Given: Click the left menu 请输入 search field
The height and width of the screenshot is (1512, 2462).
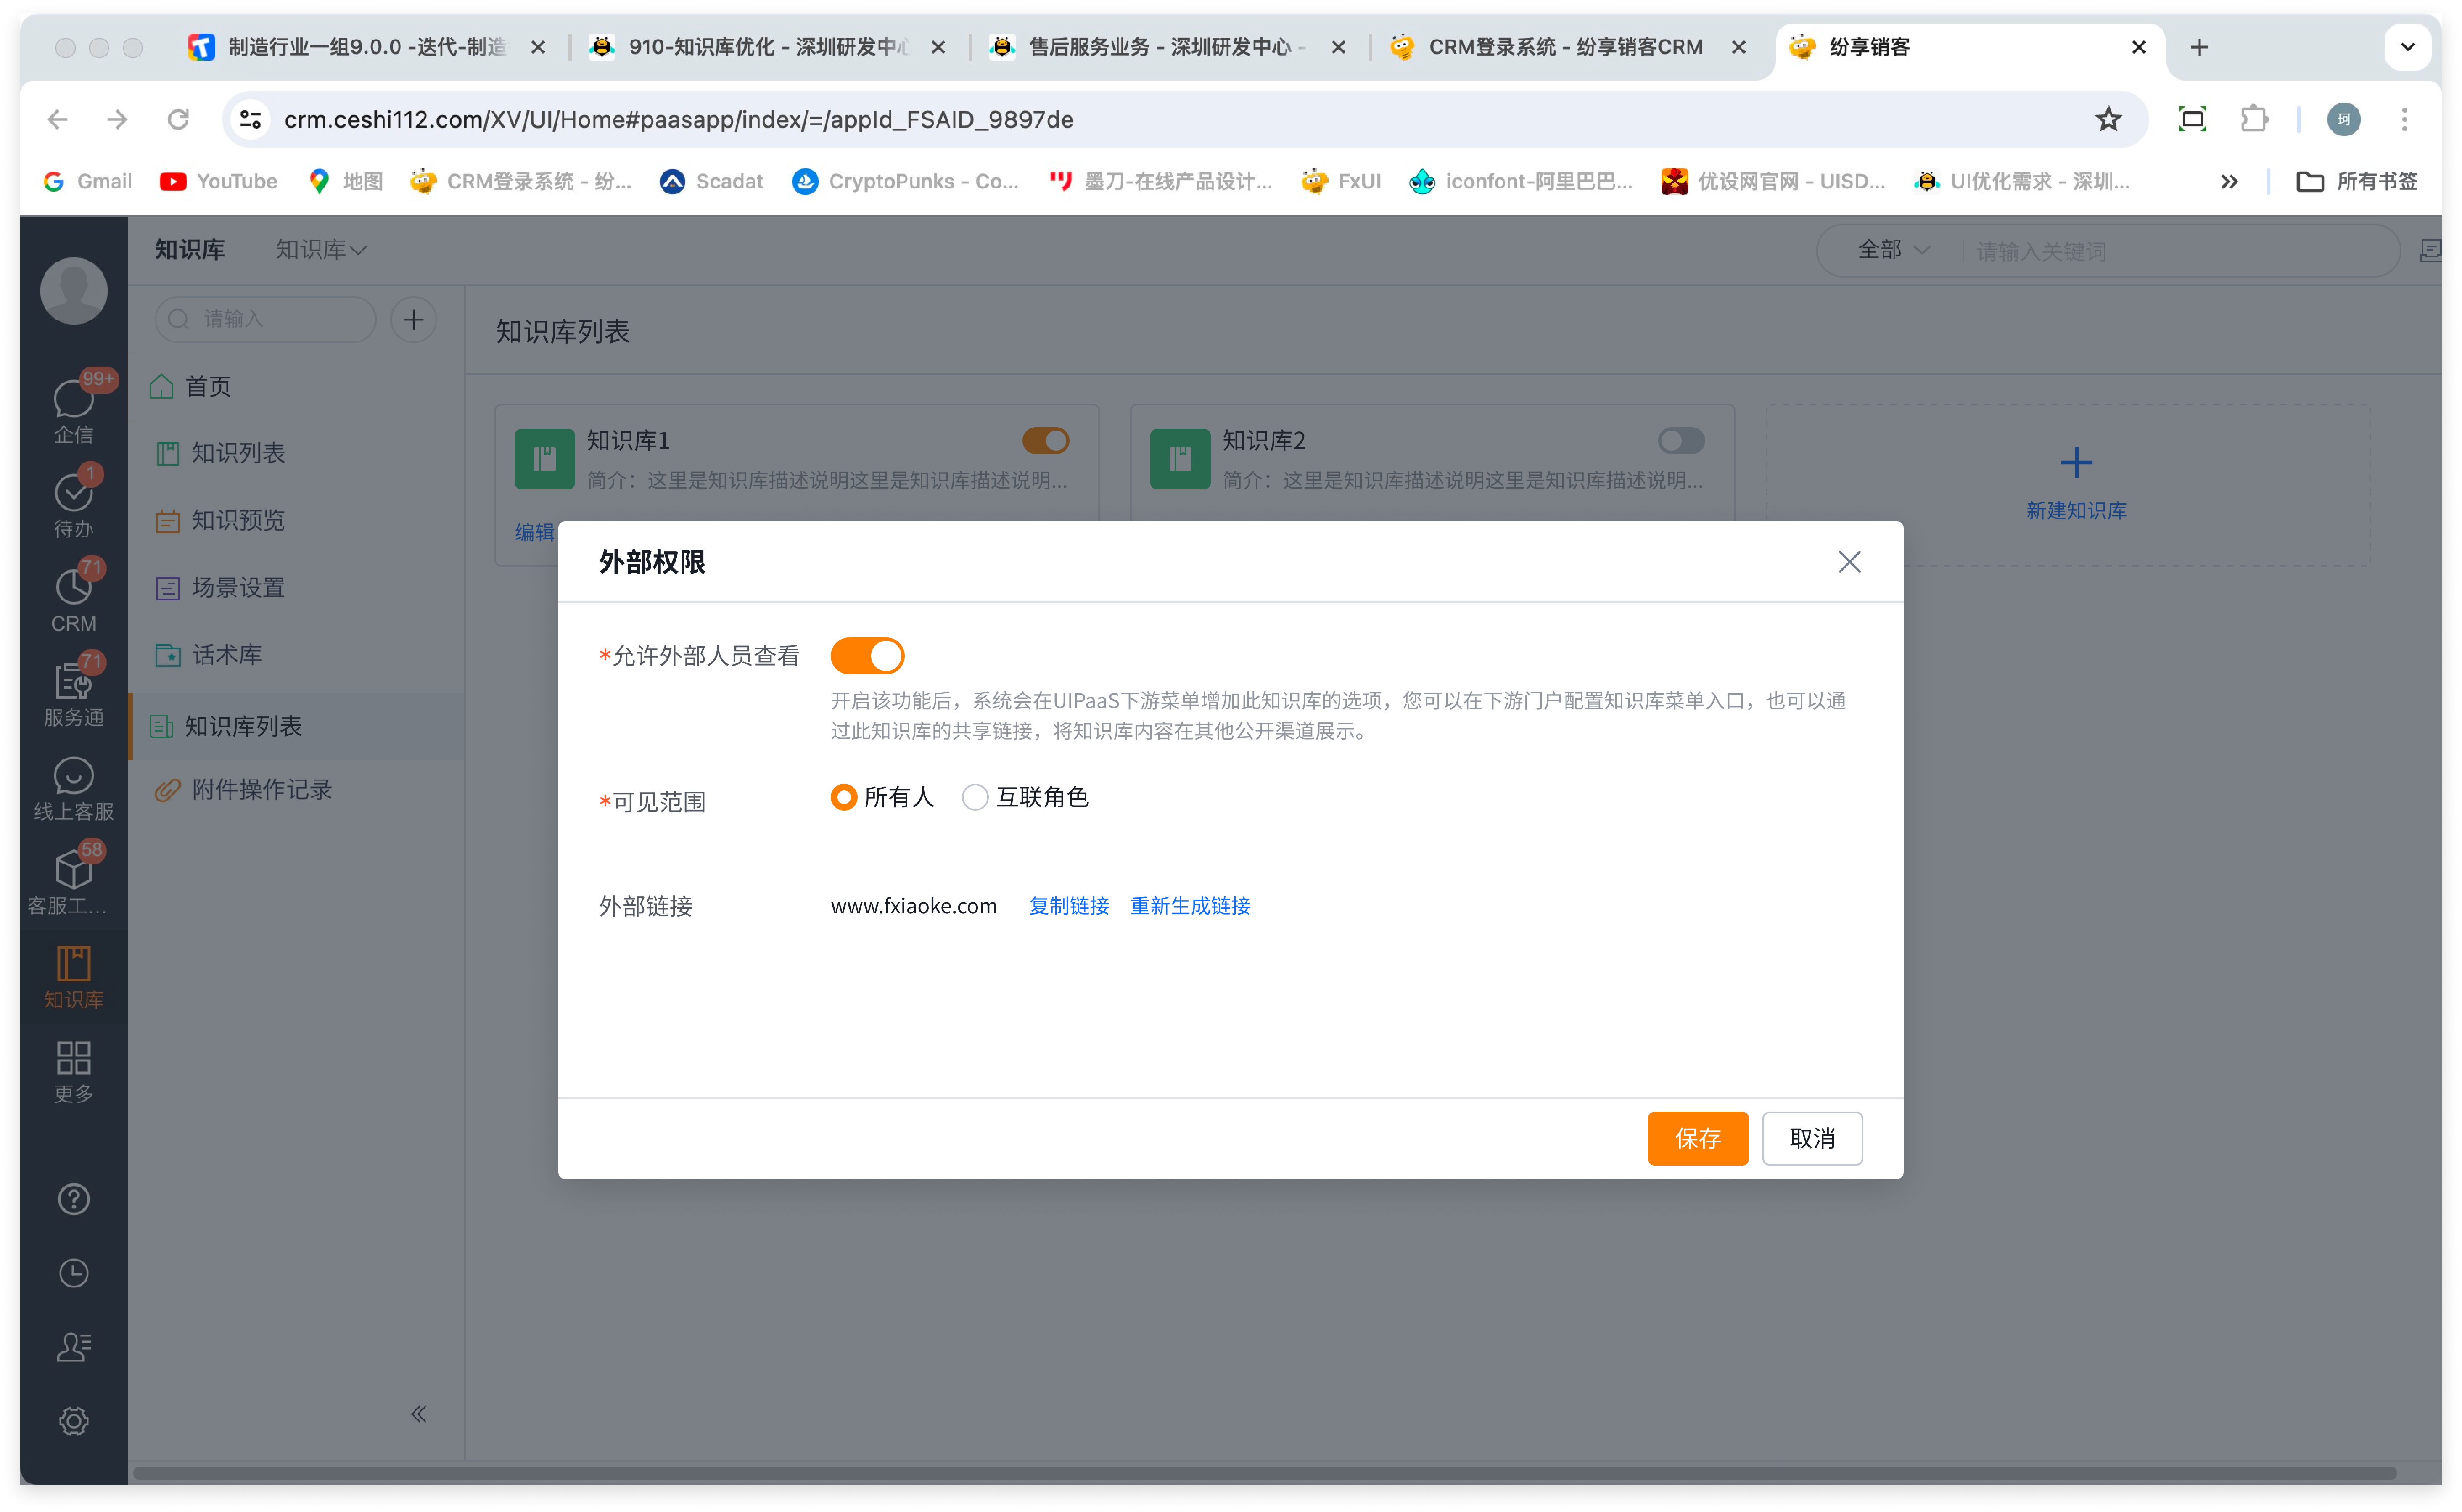Looking at the screenshot, I should [x=265, y=320].
